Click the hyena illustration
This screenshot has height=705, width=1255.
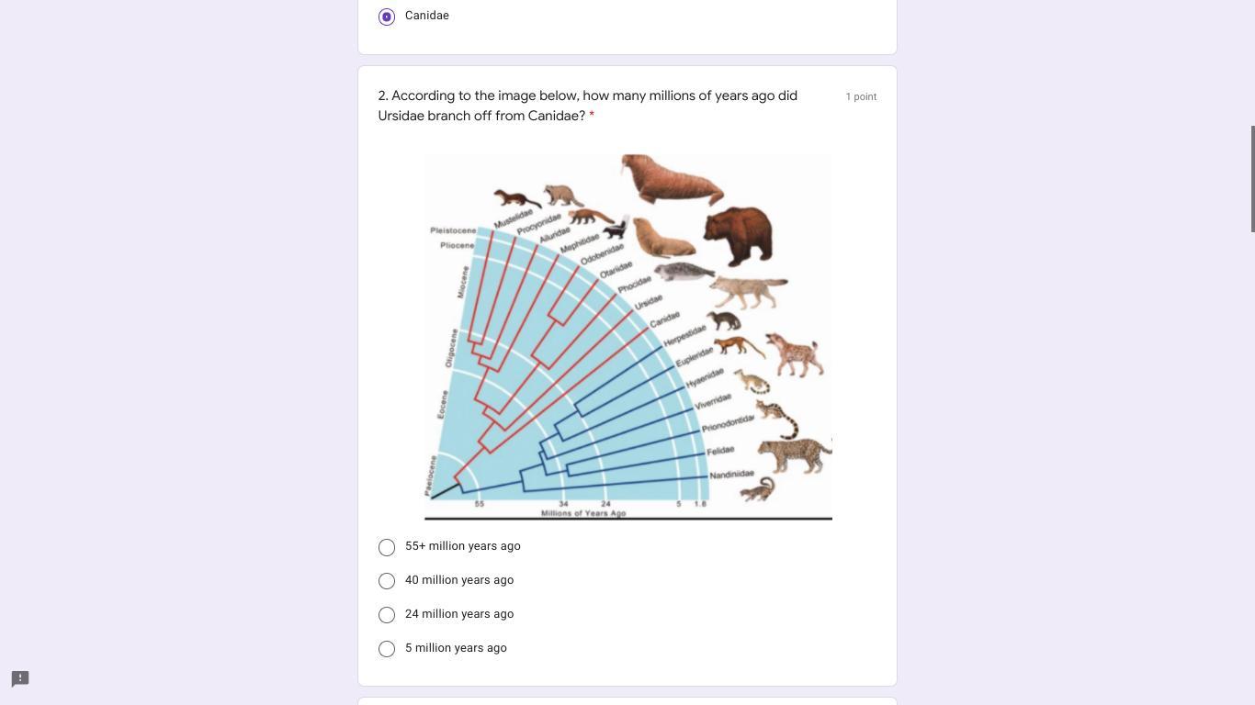[796, 354]
